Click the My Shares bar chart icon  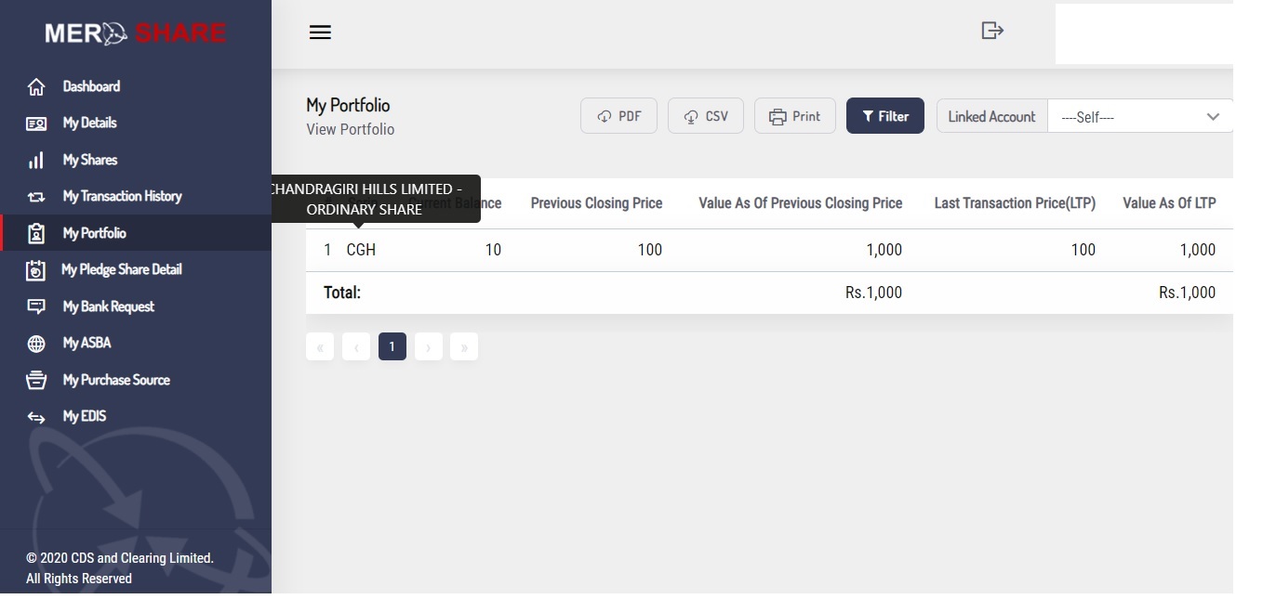click(x=36, y=161)
